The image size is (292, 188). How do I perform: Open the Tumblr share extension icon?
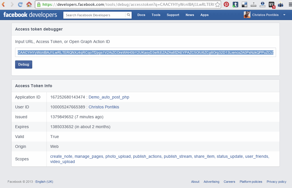tap(235, 4)
